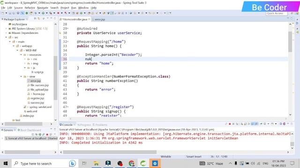Minimize the Package Explorer view

pyautogui.click(x=51, y=18)
